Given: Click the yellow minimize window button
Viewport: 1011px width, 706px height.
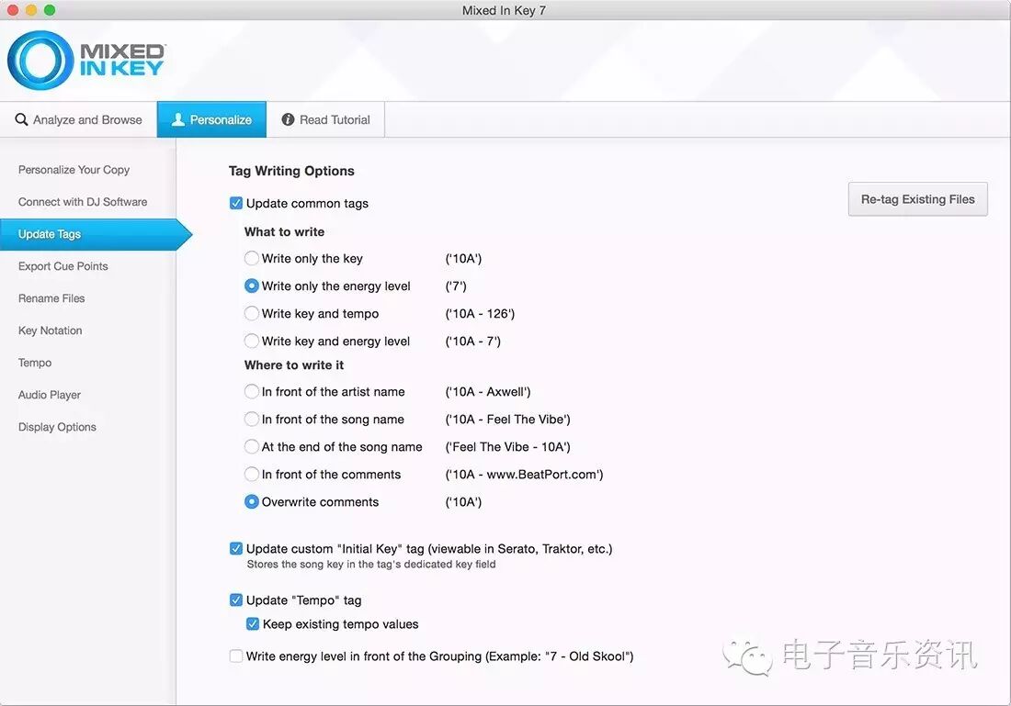Looking at the screenshot, I should 31,10.
